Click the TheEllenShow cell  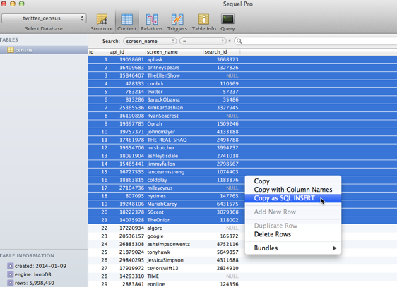click(x=164, y=75)
